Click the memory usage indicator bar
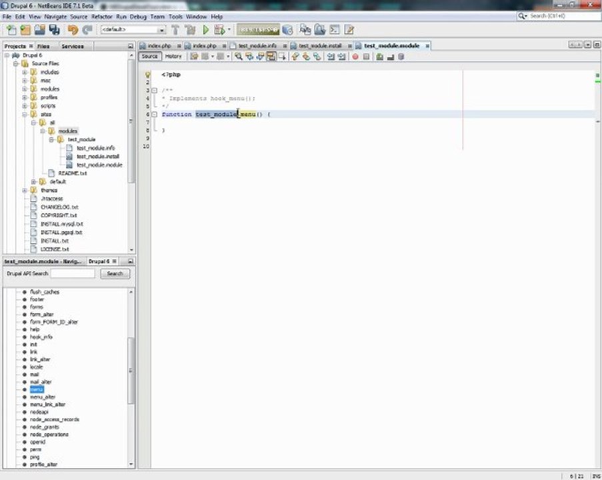The height and width of the screenshot is (480, 602). click(x=259, y=29)
